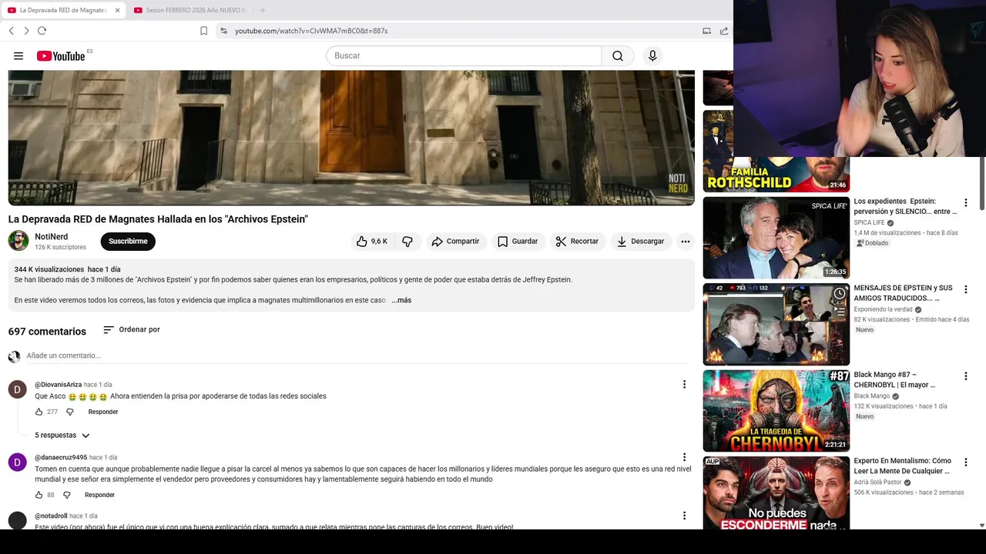Switch to Sesion FEBRERO 2026 browser tab
The image size is (986, 554).
pyautogui.click(x=189, y=10)
